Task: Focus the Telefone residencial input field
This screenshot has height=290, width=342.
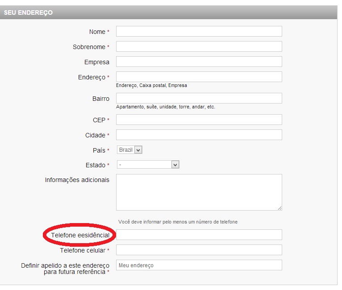Action: pos(199,235)
